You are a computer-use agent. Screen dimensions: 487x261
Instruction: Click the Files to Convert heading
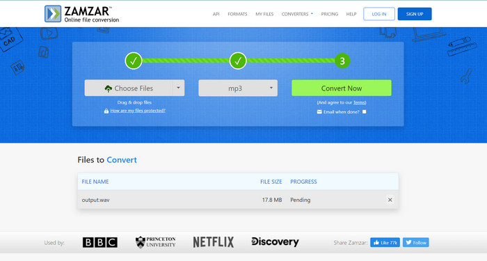[107, 159]
